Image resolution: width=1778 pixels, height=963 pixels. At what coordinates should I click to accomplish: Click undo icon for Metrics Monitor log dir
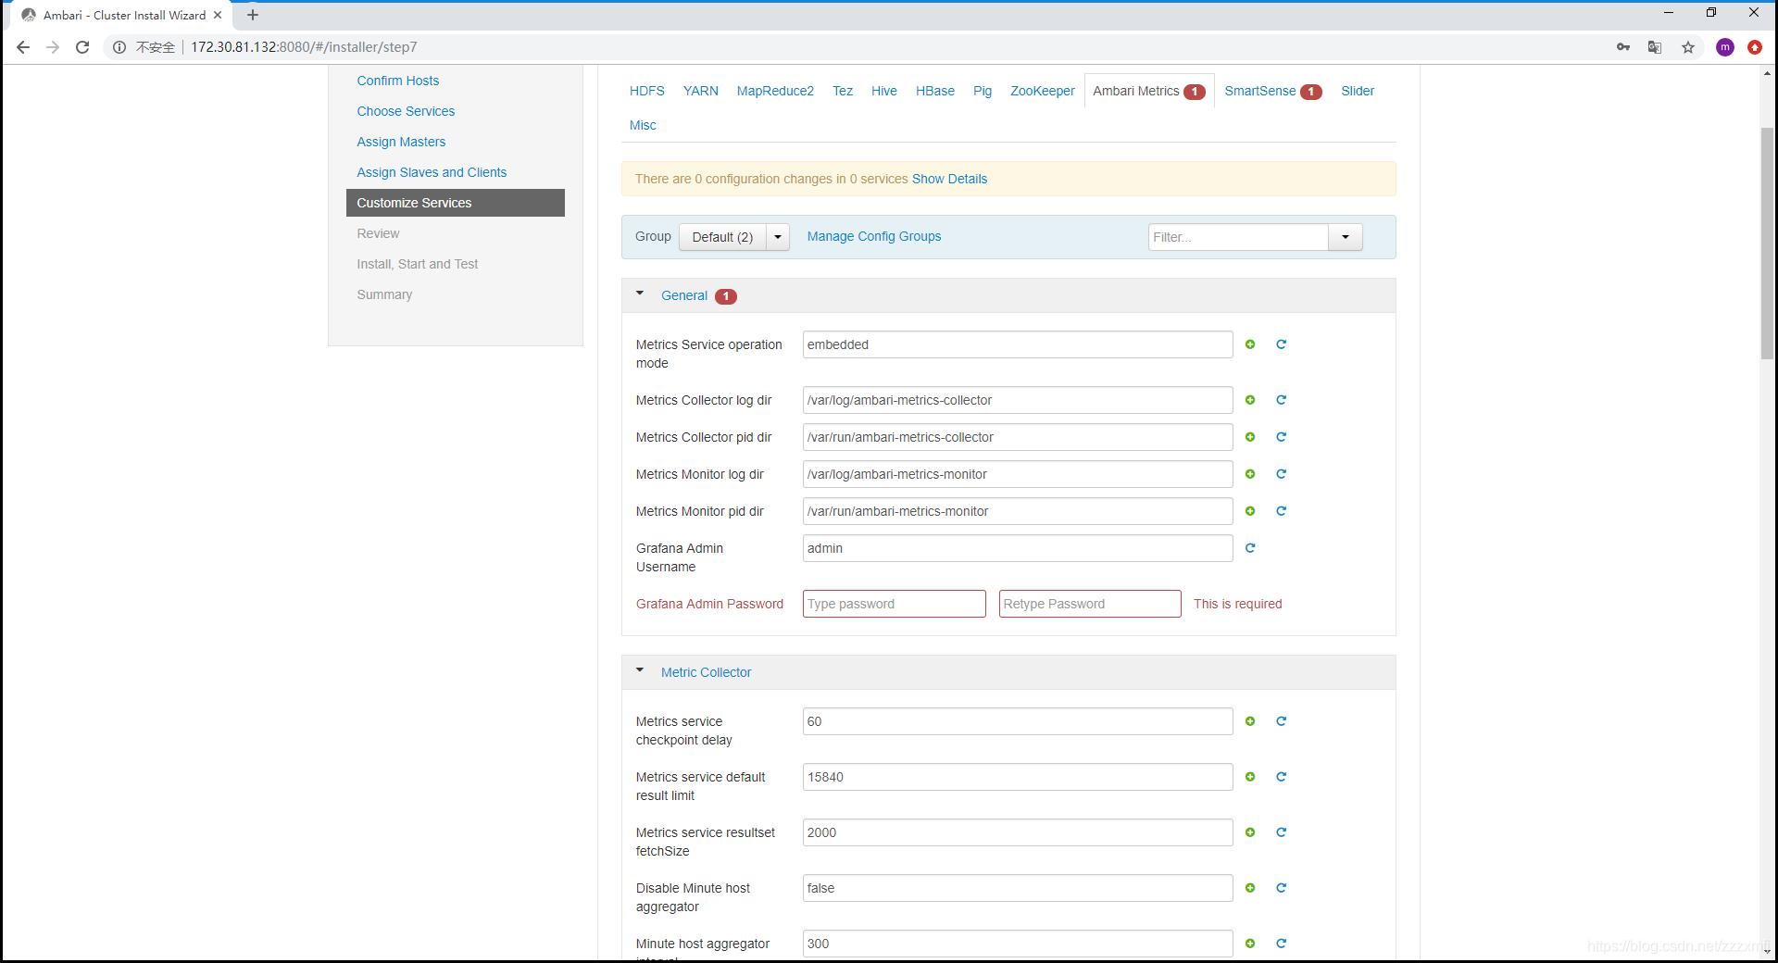[x=1282, y=474]
